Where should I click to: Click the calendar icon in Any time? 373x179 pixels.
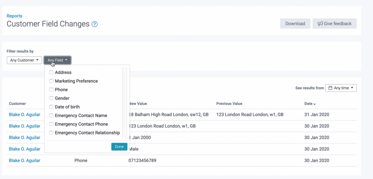pyautogui.click(x=330, y=88)
